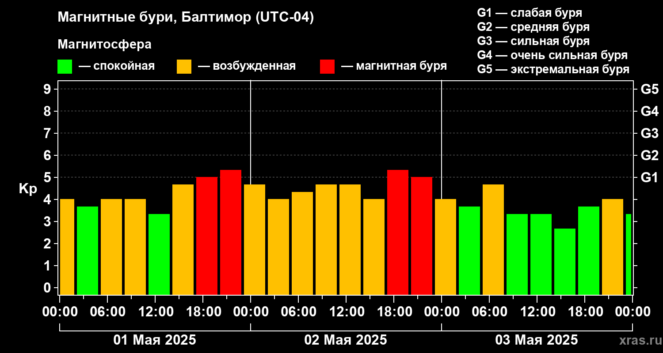Select the G3 mark on right axis
The image size is (663, 353).
pyautogui.click(x=649, y=133)
